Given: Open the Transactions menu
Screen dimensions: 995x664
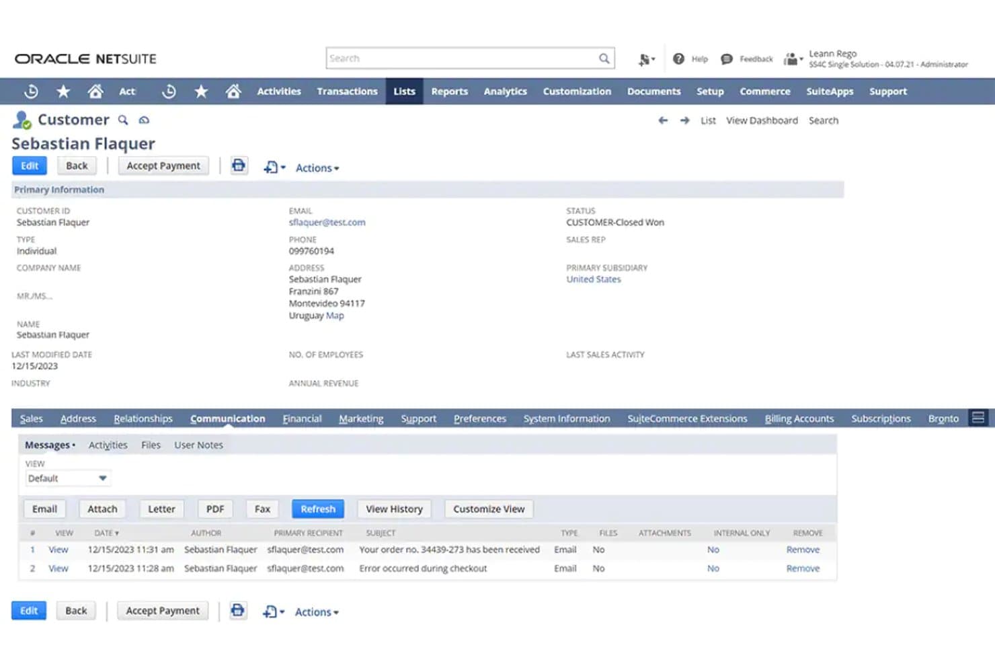Looking at the screenshot, I should click(x=347, y=91).
